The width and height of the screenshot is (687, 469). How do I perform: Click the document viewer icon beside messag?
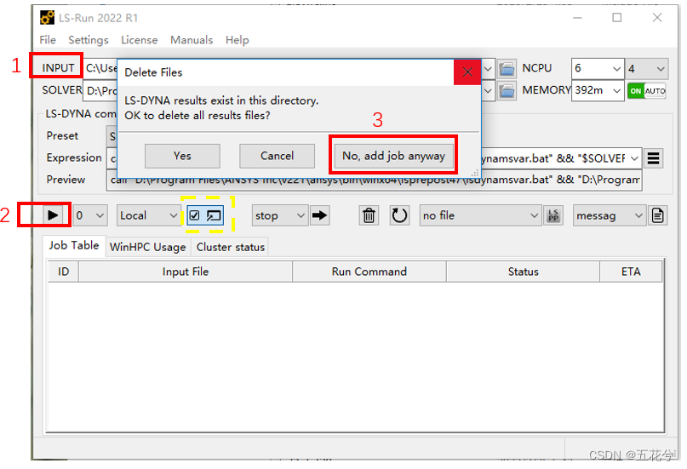[x=658, y=215]
